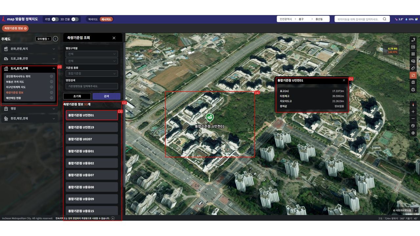Open 부동산 가격 지도 layer

[x=15, y=82]
